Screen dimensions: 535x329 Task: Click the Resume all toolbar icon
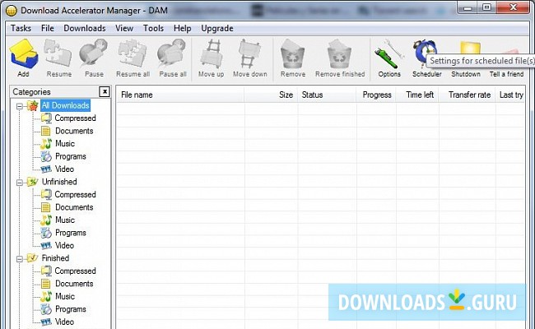pos(133,53)
